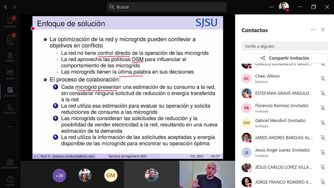Open Ayuda help in the sidebar

10,181
